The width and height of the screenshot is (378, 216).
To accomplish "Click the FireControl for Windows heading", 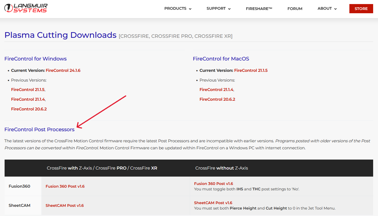I will 35,59.
